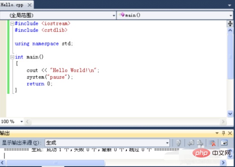Screen dimensions: 235x167
Task: Click the output horizontal scrollbar thumb
Action: [56, 163]
